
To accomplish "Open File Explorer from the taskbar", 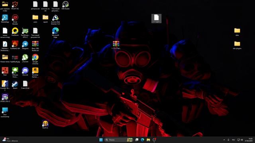I will [148, 140].
